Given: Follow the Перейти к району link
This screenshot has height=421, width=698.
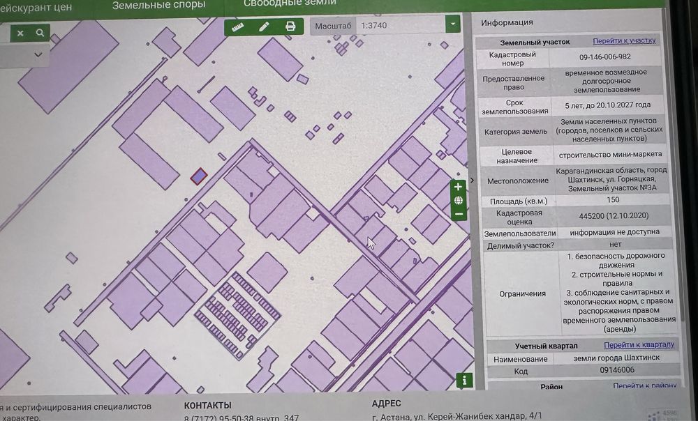Looking at the screenshot, I should 644,385.
